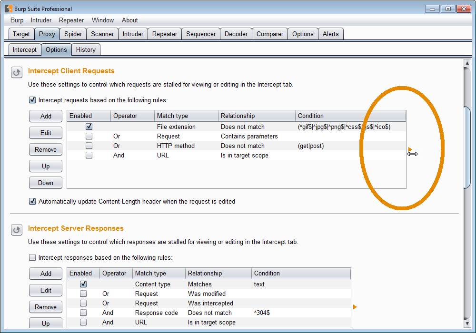
Task: Switch to the Sequencer tab
Action: tap(201, 34)
